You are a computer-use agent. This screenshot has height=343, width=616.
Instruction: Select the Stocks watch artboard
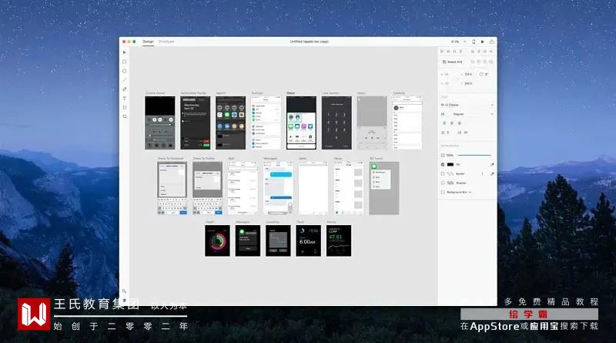tap(339, 240)
